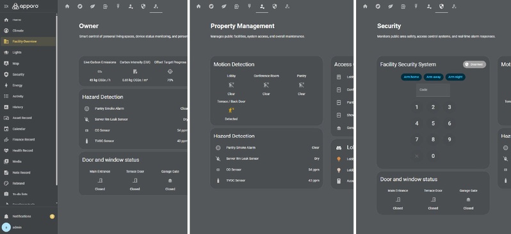The height and width of the screenshot is (234, 511).
Task: Click the Notifications count badge
Action: pos(52,217)
